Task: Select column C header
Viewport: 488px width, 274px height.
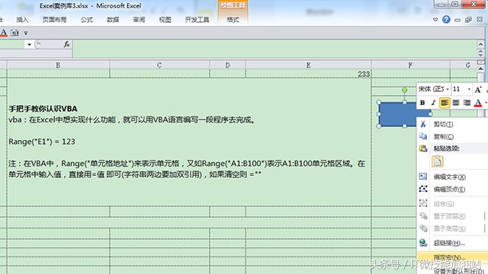Action: (159, 65)
